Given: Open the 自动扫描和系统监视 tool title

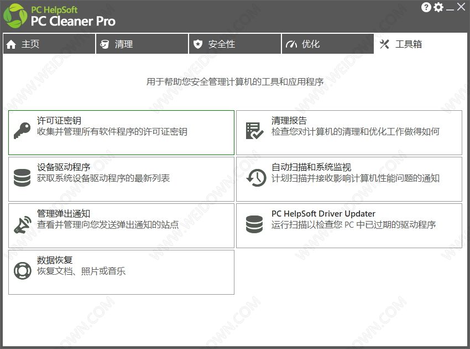Looking at the screenshot, I should click(311, 167).
